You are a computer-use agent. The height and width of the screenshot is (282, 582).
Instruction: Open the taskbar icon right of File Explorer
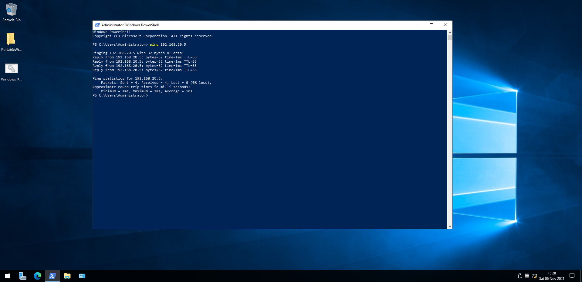(82, 276)
